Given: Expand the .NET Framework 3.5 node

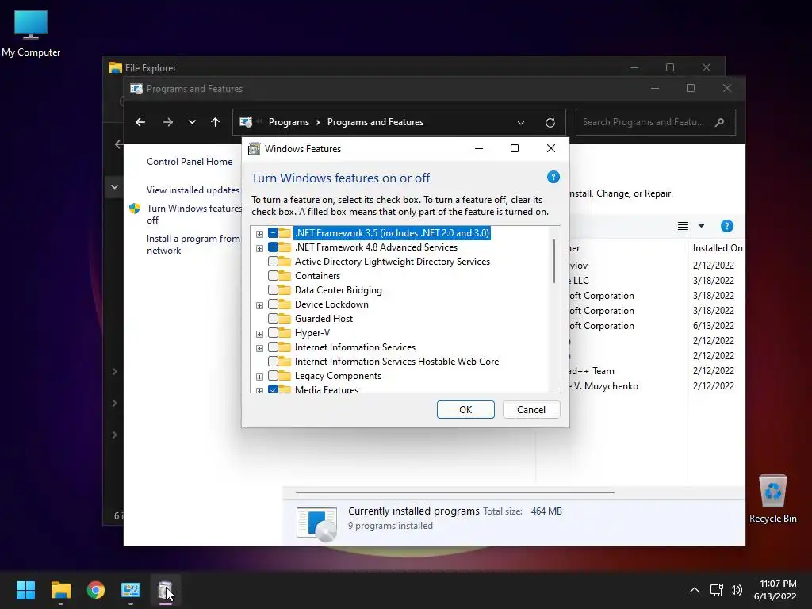Looking at the screenshot, I should pos(259,234).
